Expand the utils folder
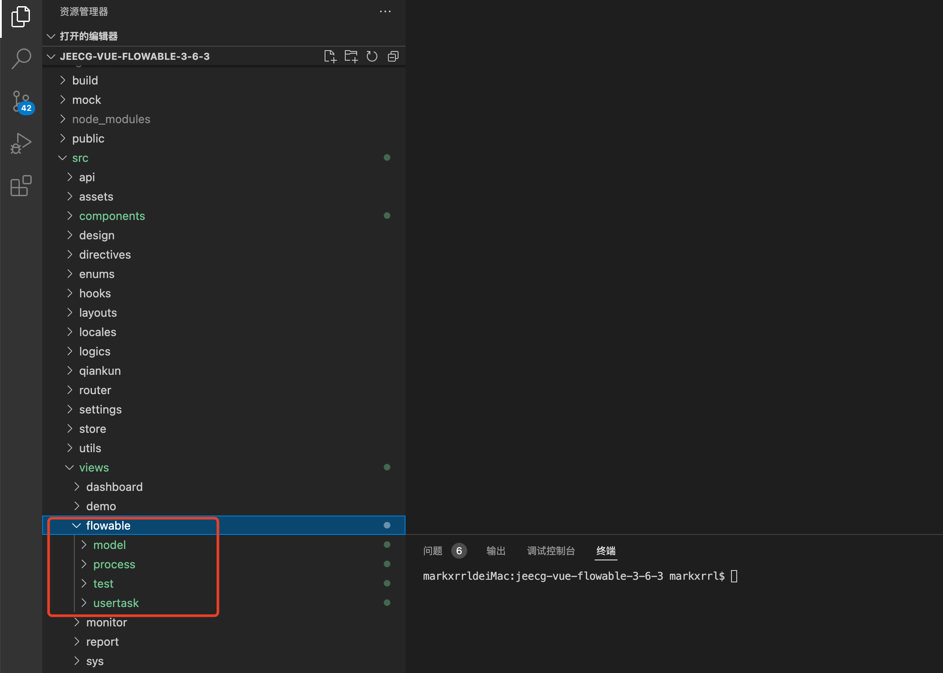 [223, 448]
